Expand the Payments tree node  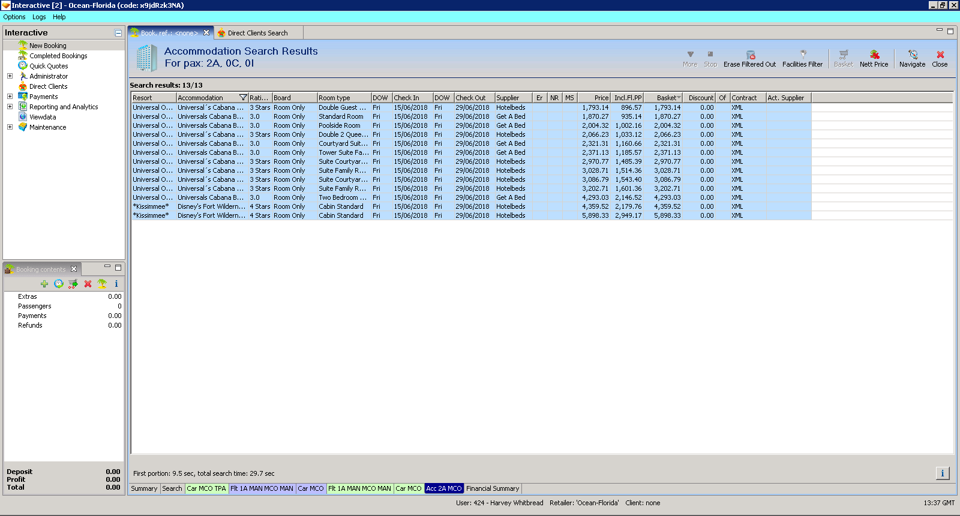[x=10, y=97]
